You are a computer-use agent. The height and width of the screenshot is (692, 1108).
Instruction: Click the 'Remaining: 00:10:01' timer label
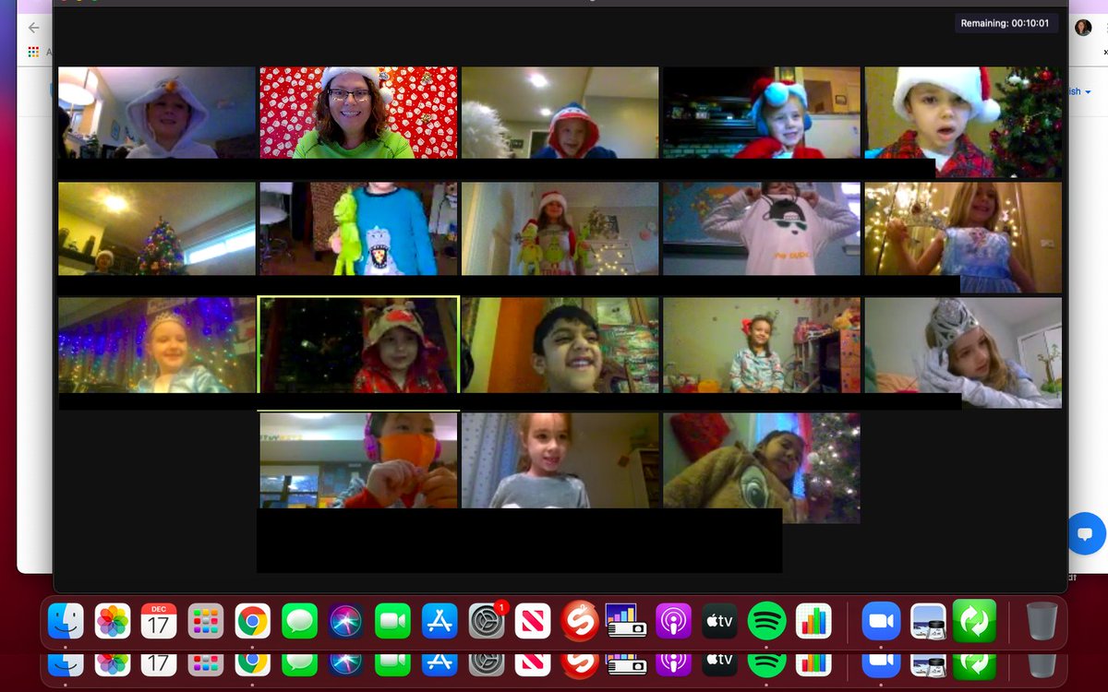point(1005,24)
